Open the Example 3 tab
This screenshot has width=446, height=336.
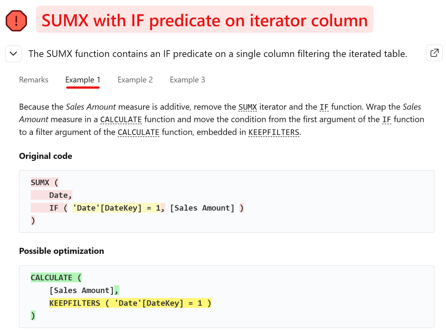(187, 80)
